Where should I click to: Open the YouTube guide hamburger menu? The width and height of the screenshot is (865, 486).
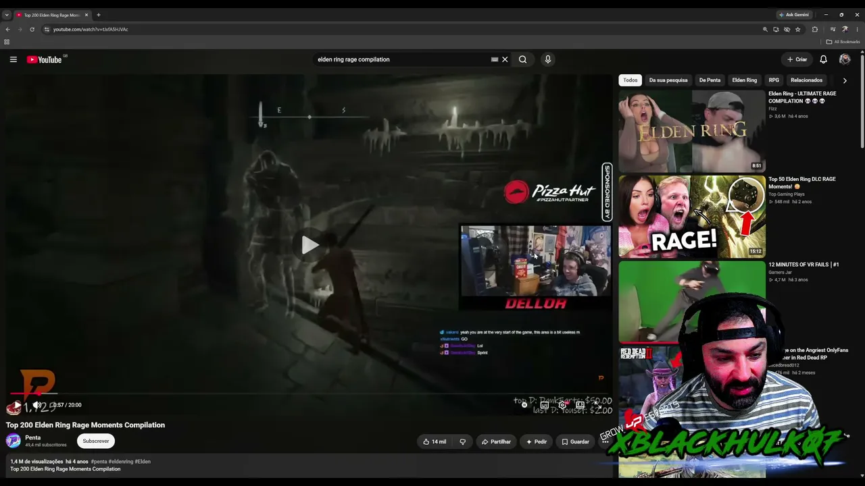(x=13, y=59)
